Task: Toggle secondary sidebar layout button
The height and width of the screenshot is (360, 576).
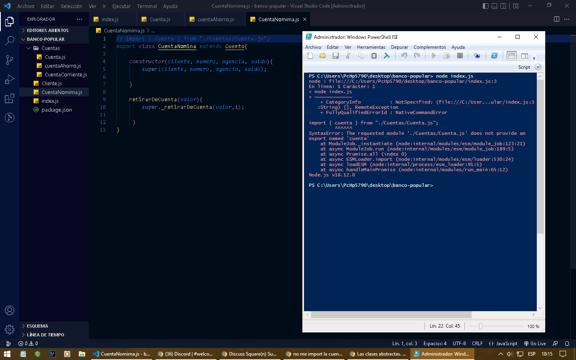Action: [503, 6]
